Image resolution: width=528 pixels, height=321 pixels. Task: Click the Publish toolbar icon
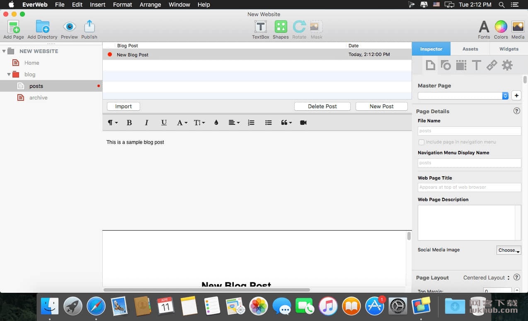point(89,27)
